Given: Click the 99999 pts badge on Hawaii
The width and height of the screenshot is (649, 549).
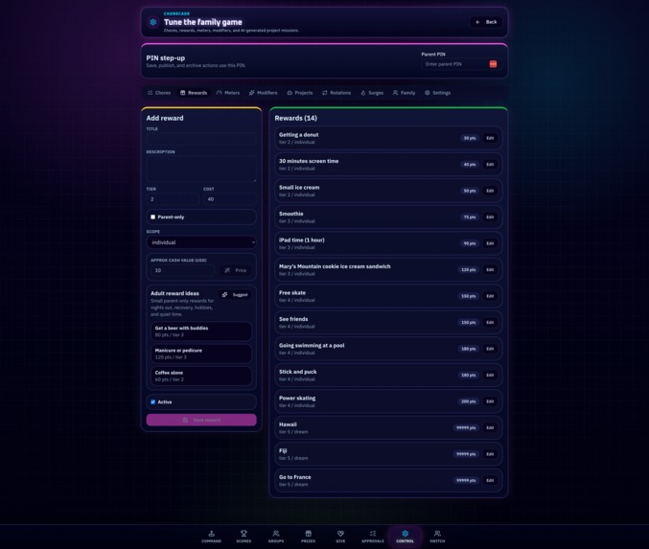Looking at the screenshot, I should (466, 427).
